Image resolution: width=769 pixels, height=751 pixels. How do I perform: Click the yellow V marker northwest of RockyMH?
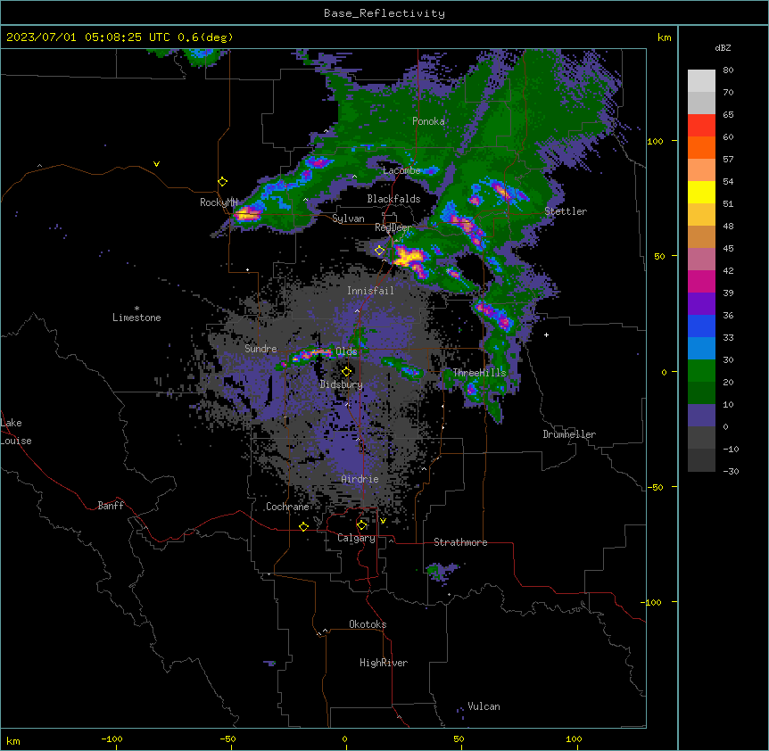(156, 164)
